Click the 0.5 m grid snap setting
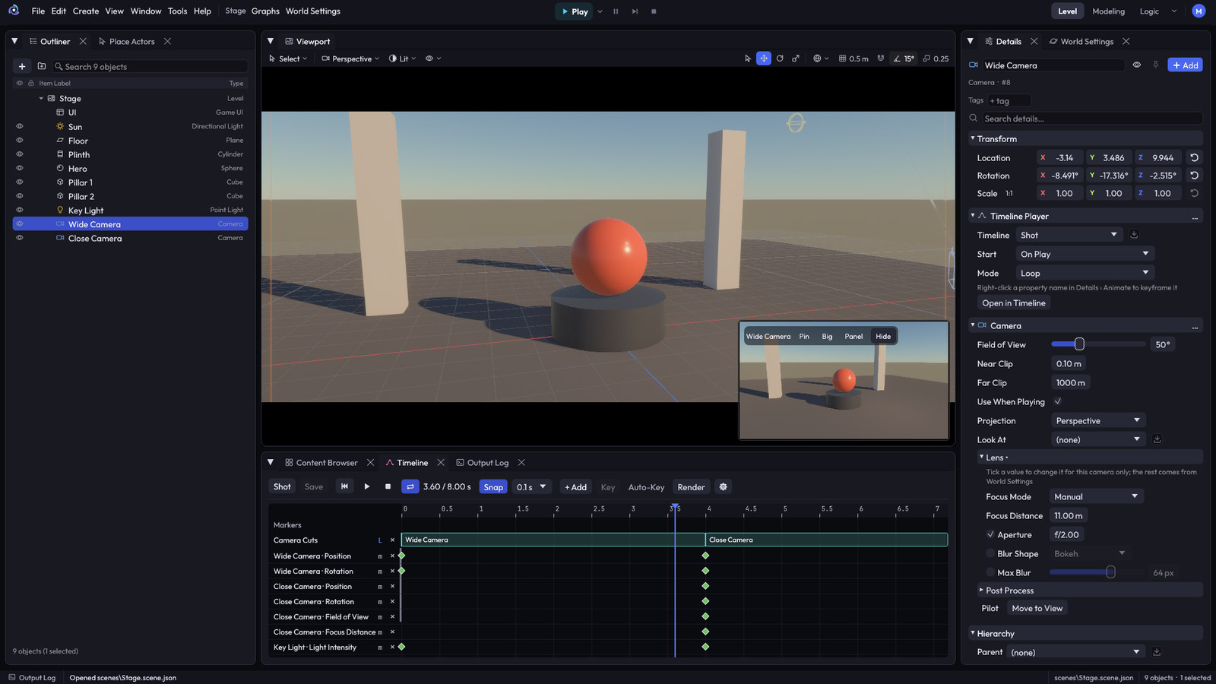 tap(853, 59)
